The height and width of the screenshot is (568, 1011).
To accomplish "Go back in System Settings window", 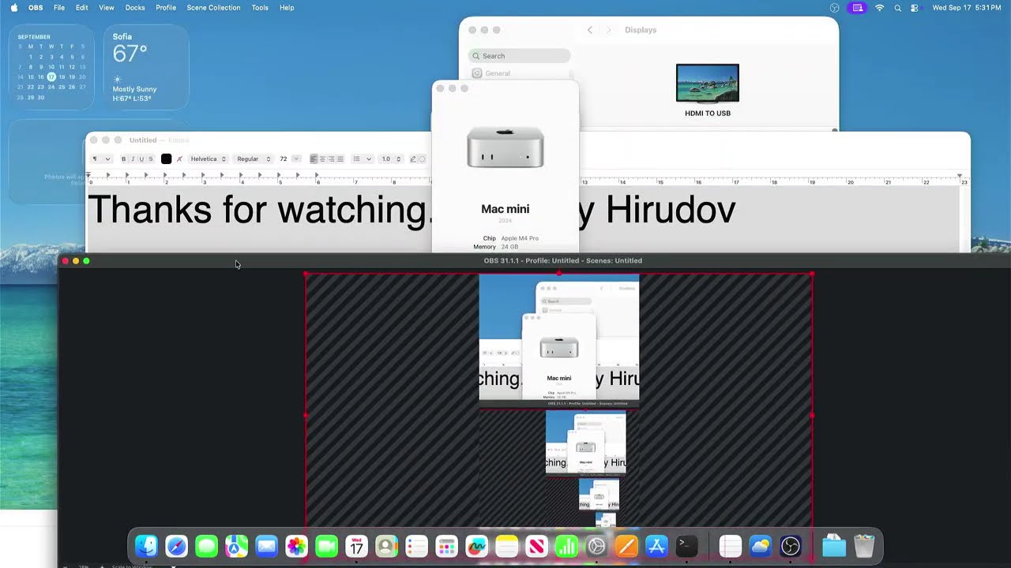I will coord(589,30).
